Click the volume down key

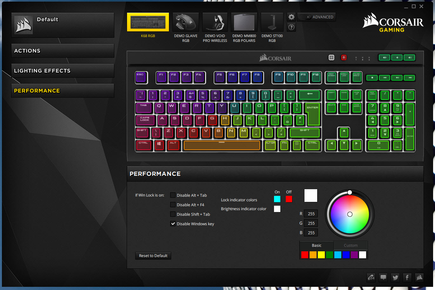tap(397, 57)
